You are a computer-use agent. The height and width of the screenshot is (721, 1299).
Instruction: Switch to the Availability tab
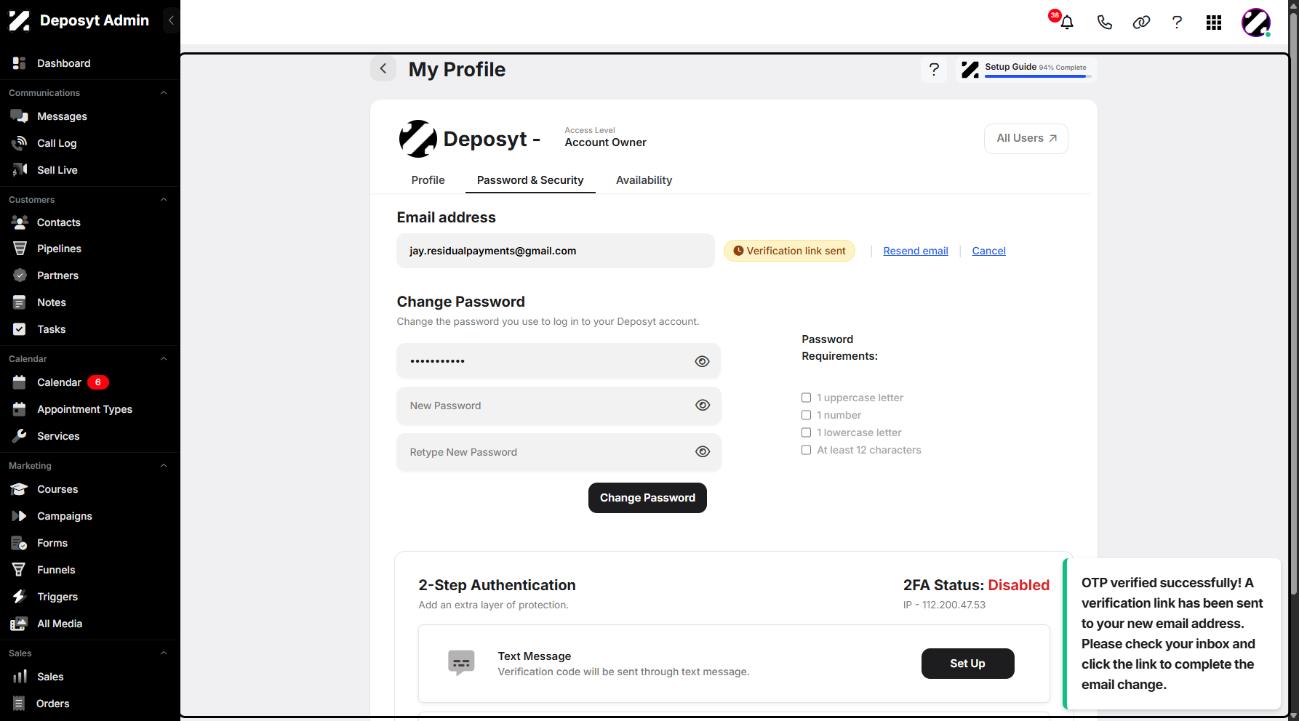644,180
